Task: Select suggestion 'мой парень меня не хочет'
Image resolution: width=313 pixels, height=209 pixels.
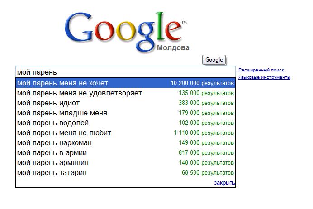Action: 125,83
